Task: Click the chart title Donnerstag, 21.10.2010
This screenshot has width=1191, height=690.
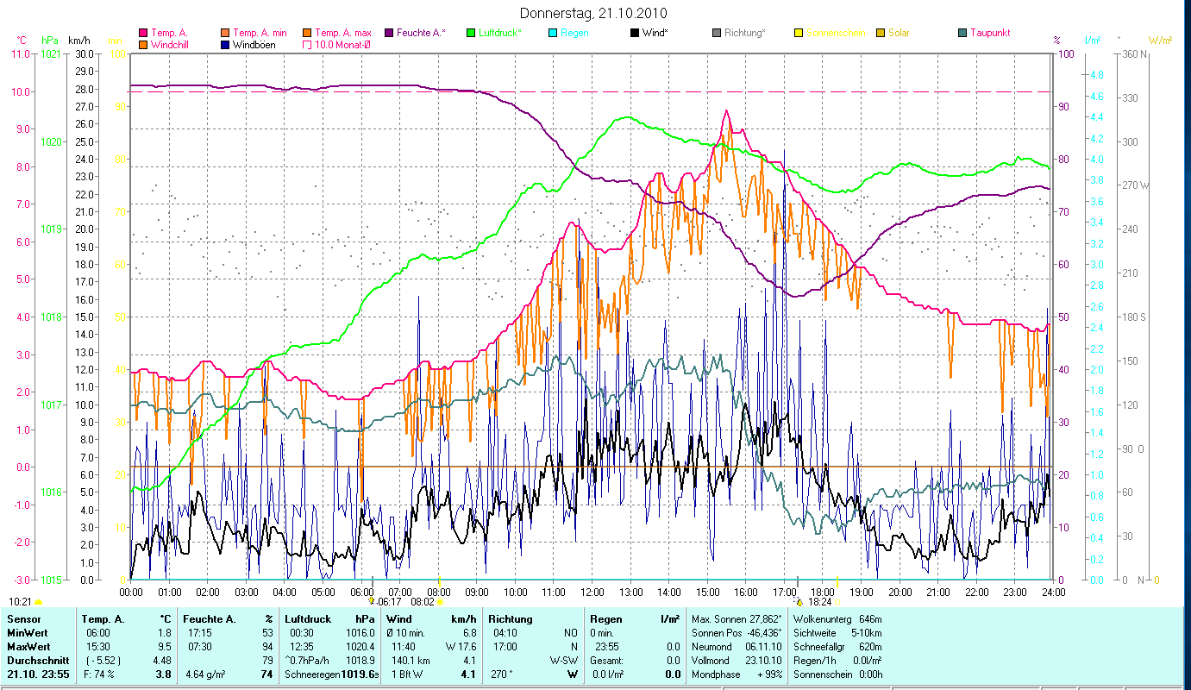Action: coord(593,14)
